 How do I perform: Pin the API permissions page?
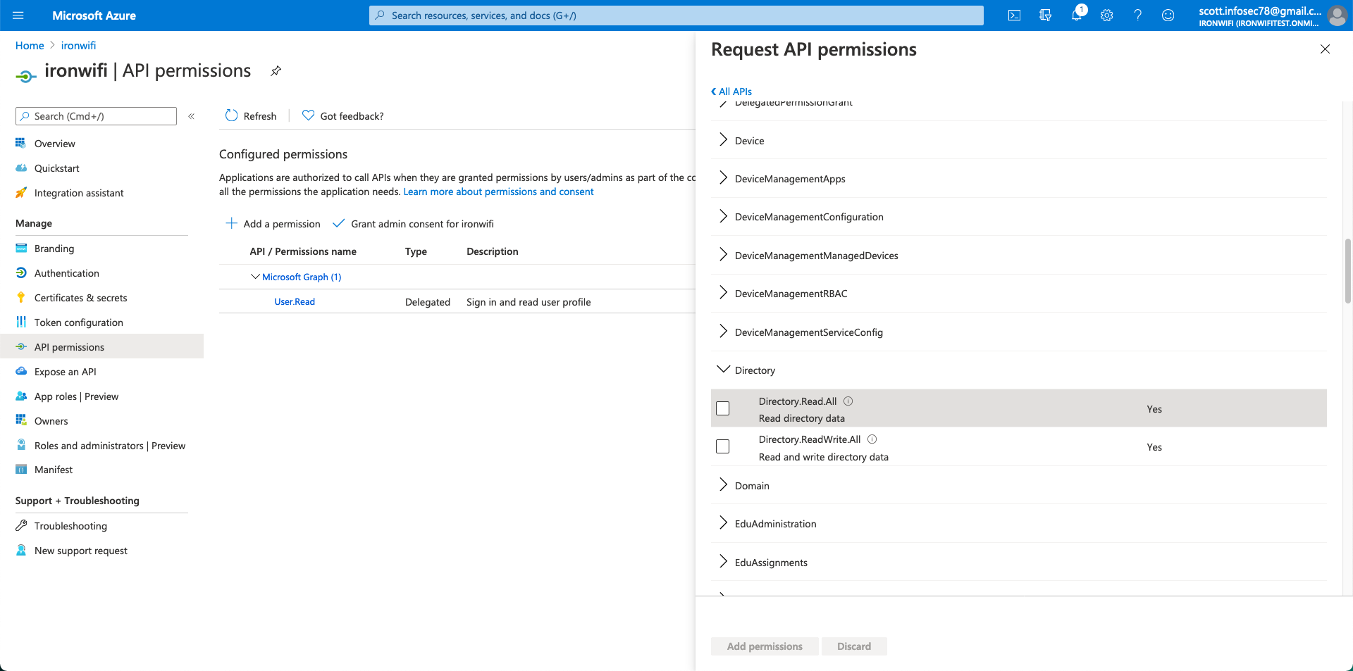[276, 70]
